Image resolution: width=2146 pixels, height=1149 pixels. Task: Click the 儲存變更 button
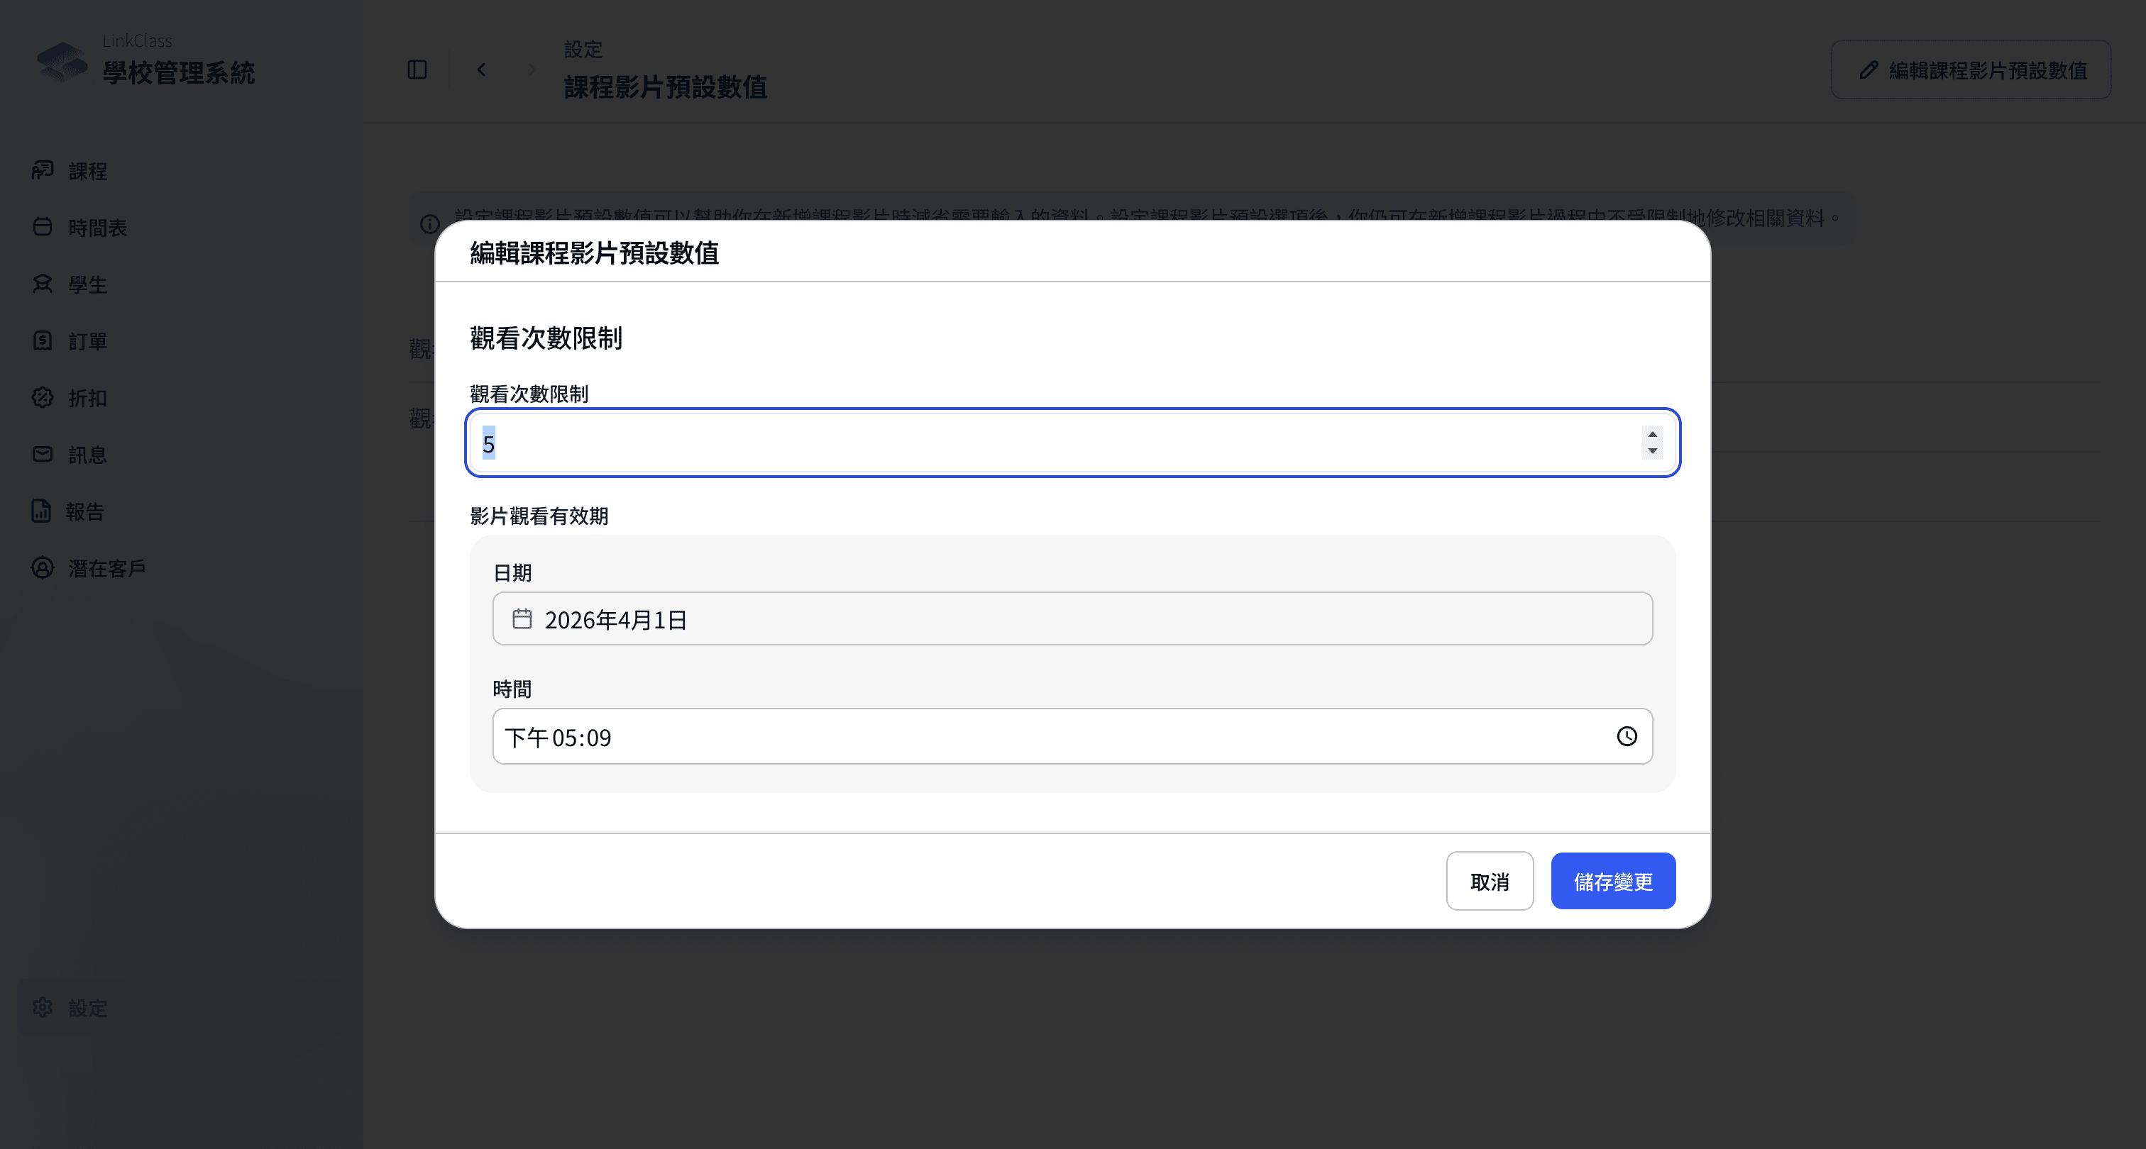point(1613,881)
